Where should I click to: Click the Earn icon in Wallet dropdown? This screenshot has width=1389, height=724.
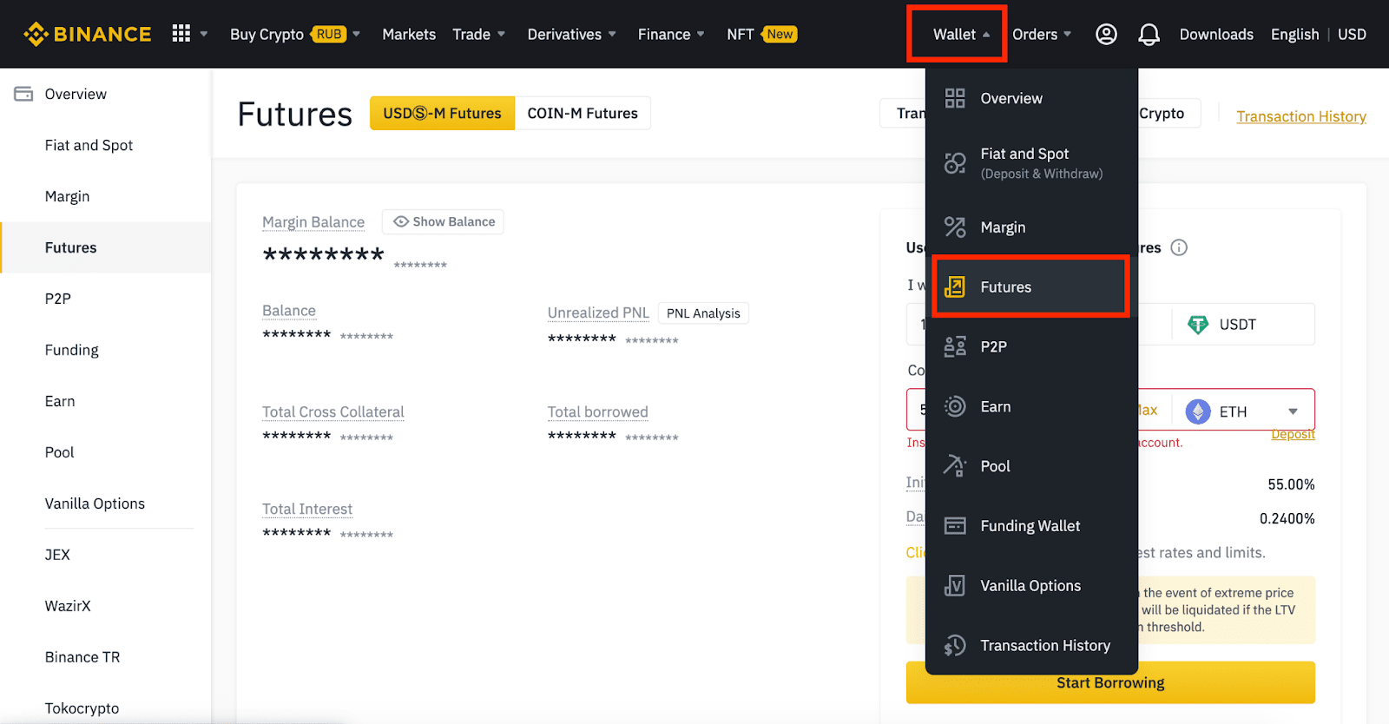click(955, 406)
